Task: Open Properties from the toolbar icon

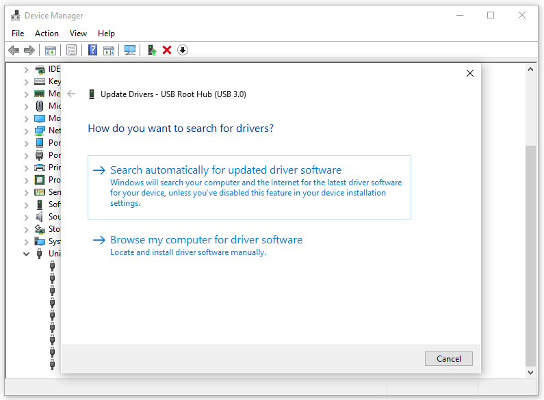Action: (x=71, y=50)
